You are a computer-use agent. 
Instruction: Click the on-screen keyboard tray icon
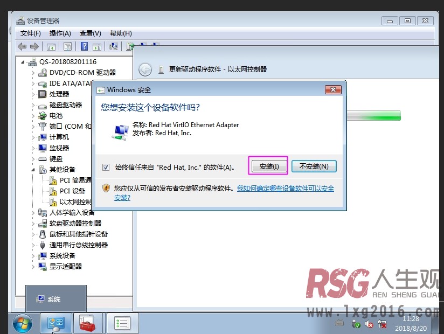click(339, 323)
